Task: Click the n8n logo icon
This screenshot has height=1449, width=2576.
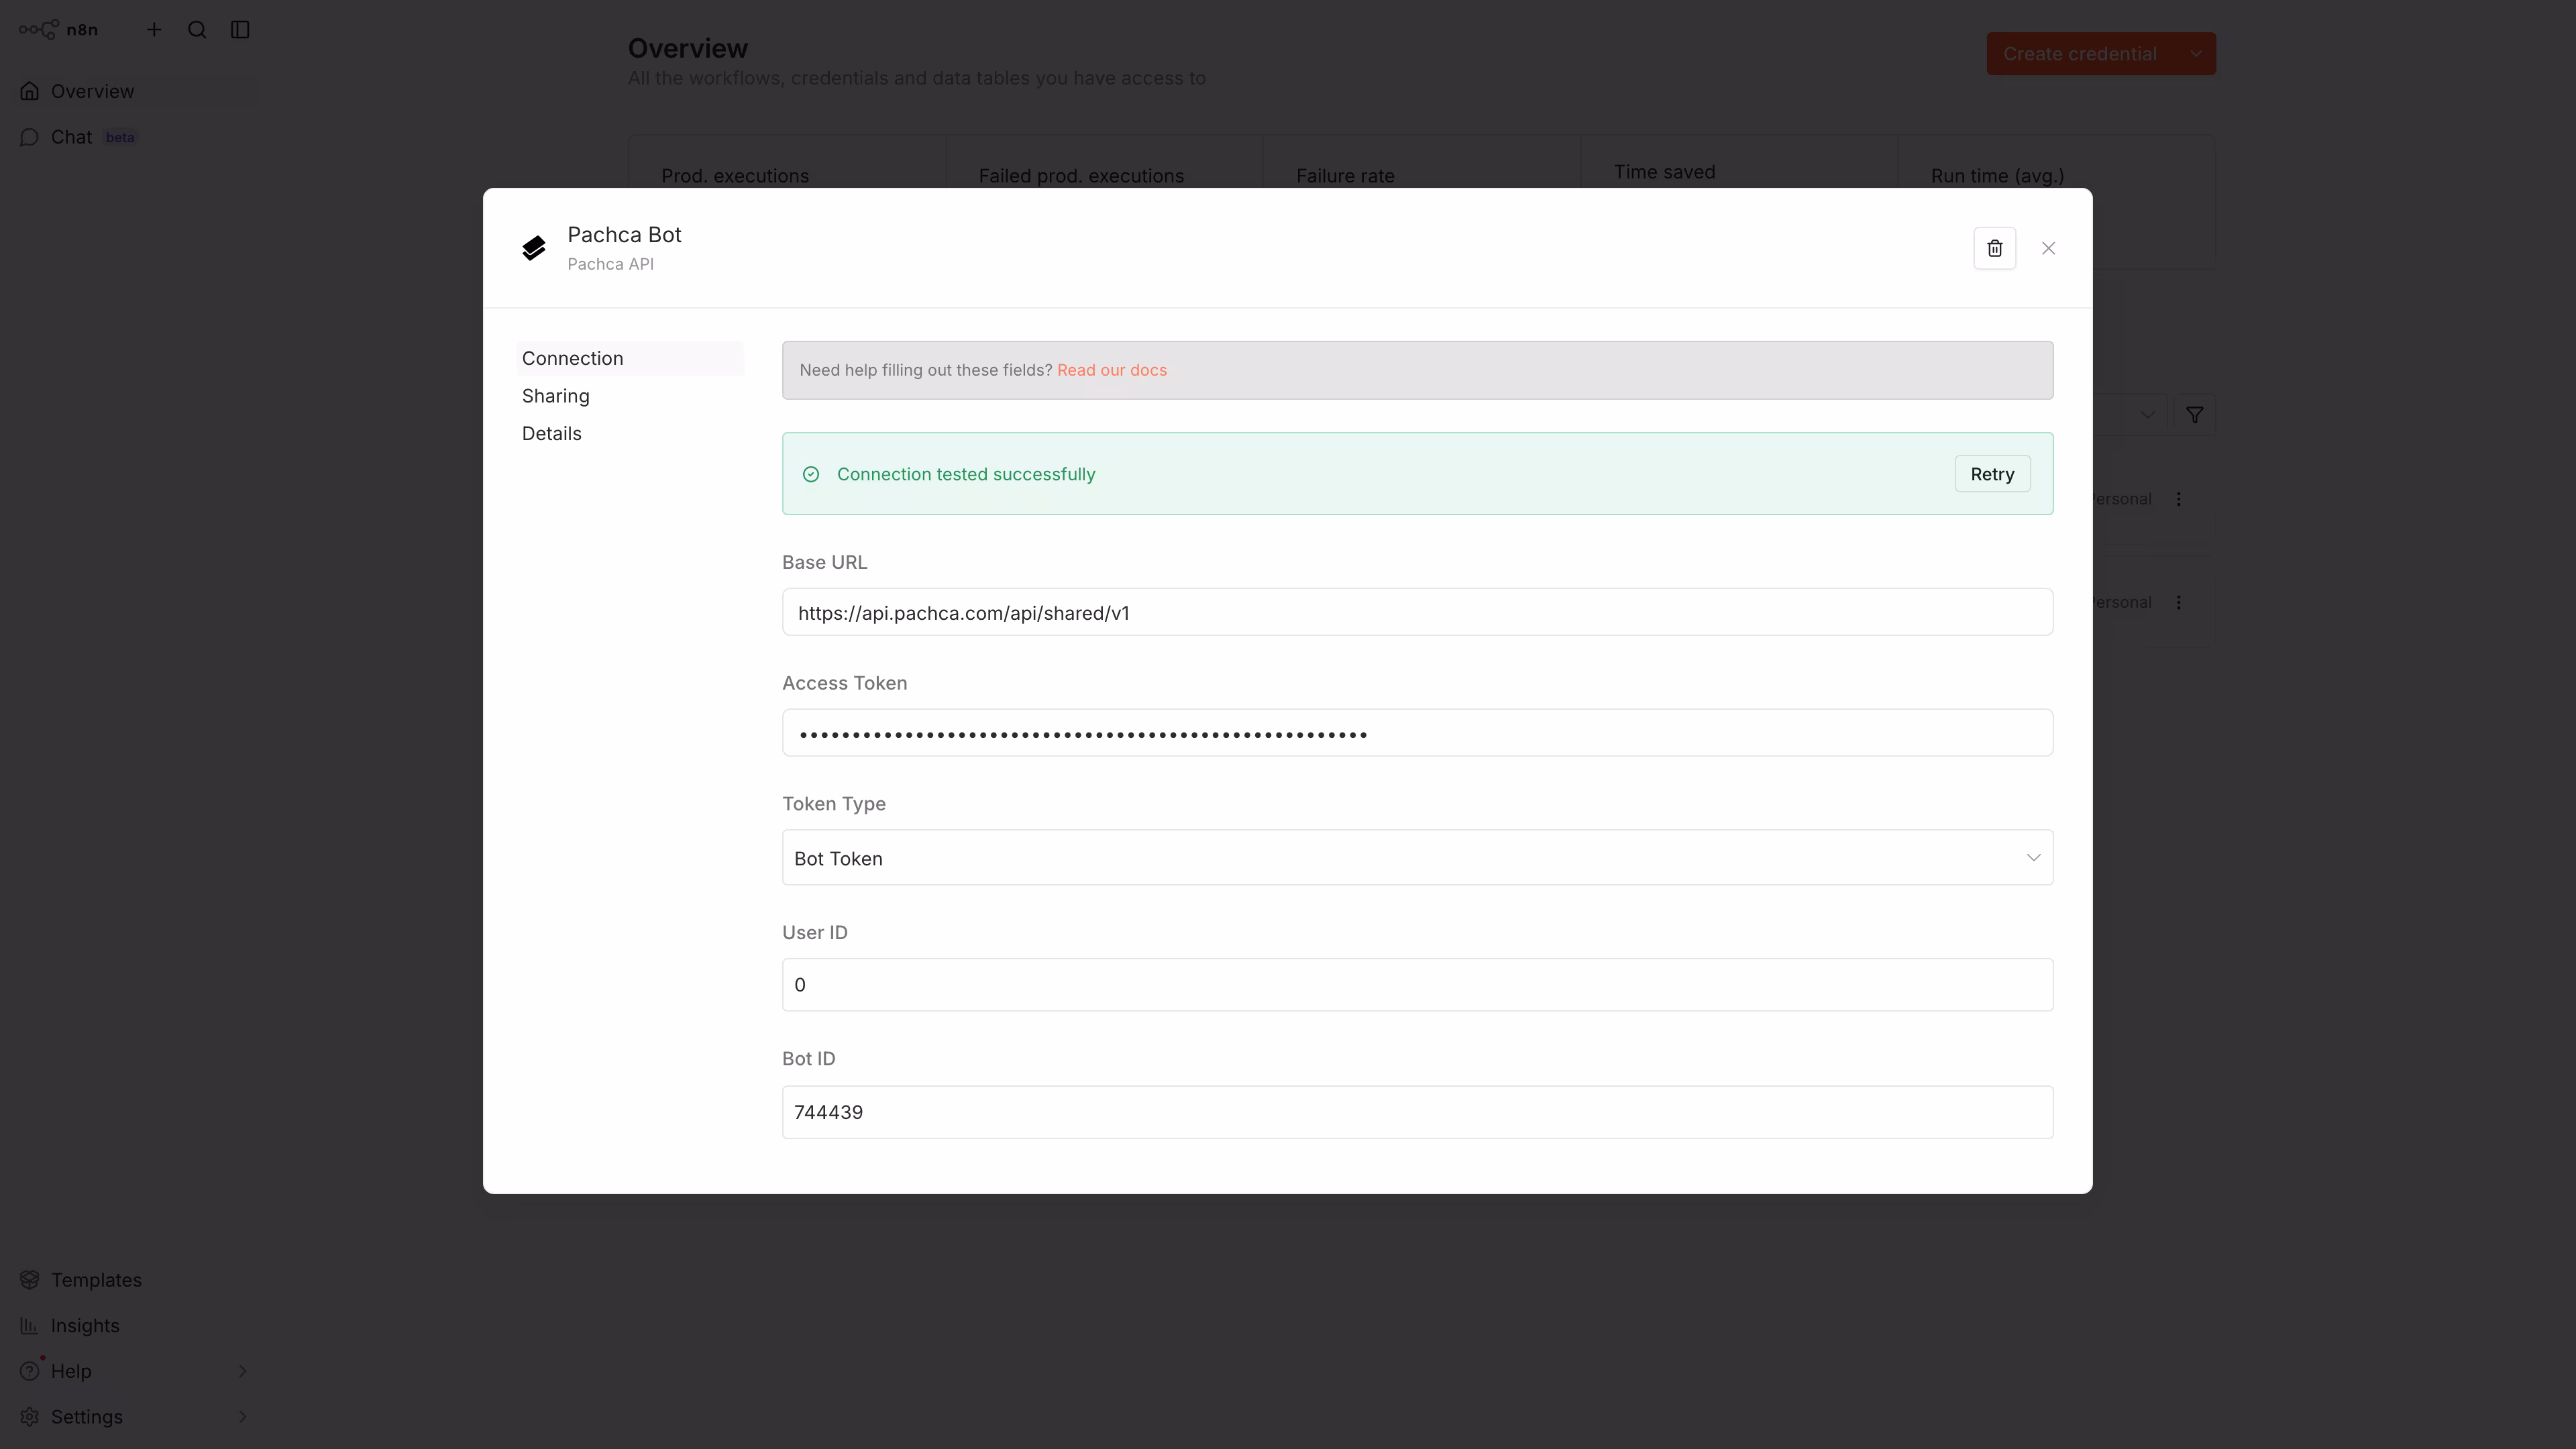Action: (40, 30)
